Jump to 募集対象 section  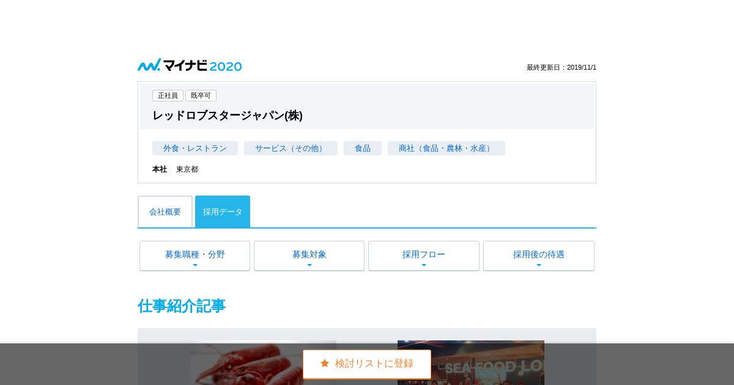pyautogui.click(x=309, y=255)
